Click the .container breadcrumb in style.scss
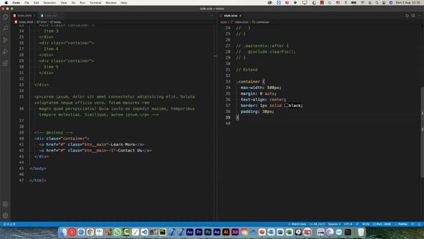The width and height of the screenshot is (424, 239). click(260, 22)
